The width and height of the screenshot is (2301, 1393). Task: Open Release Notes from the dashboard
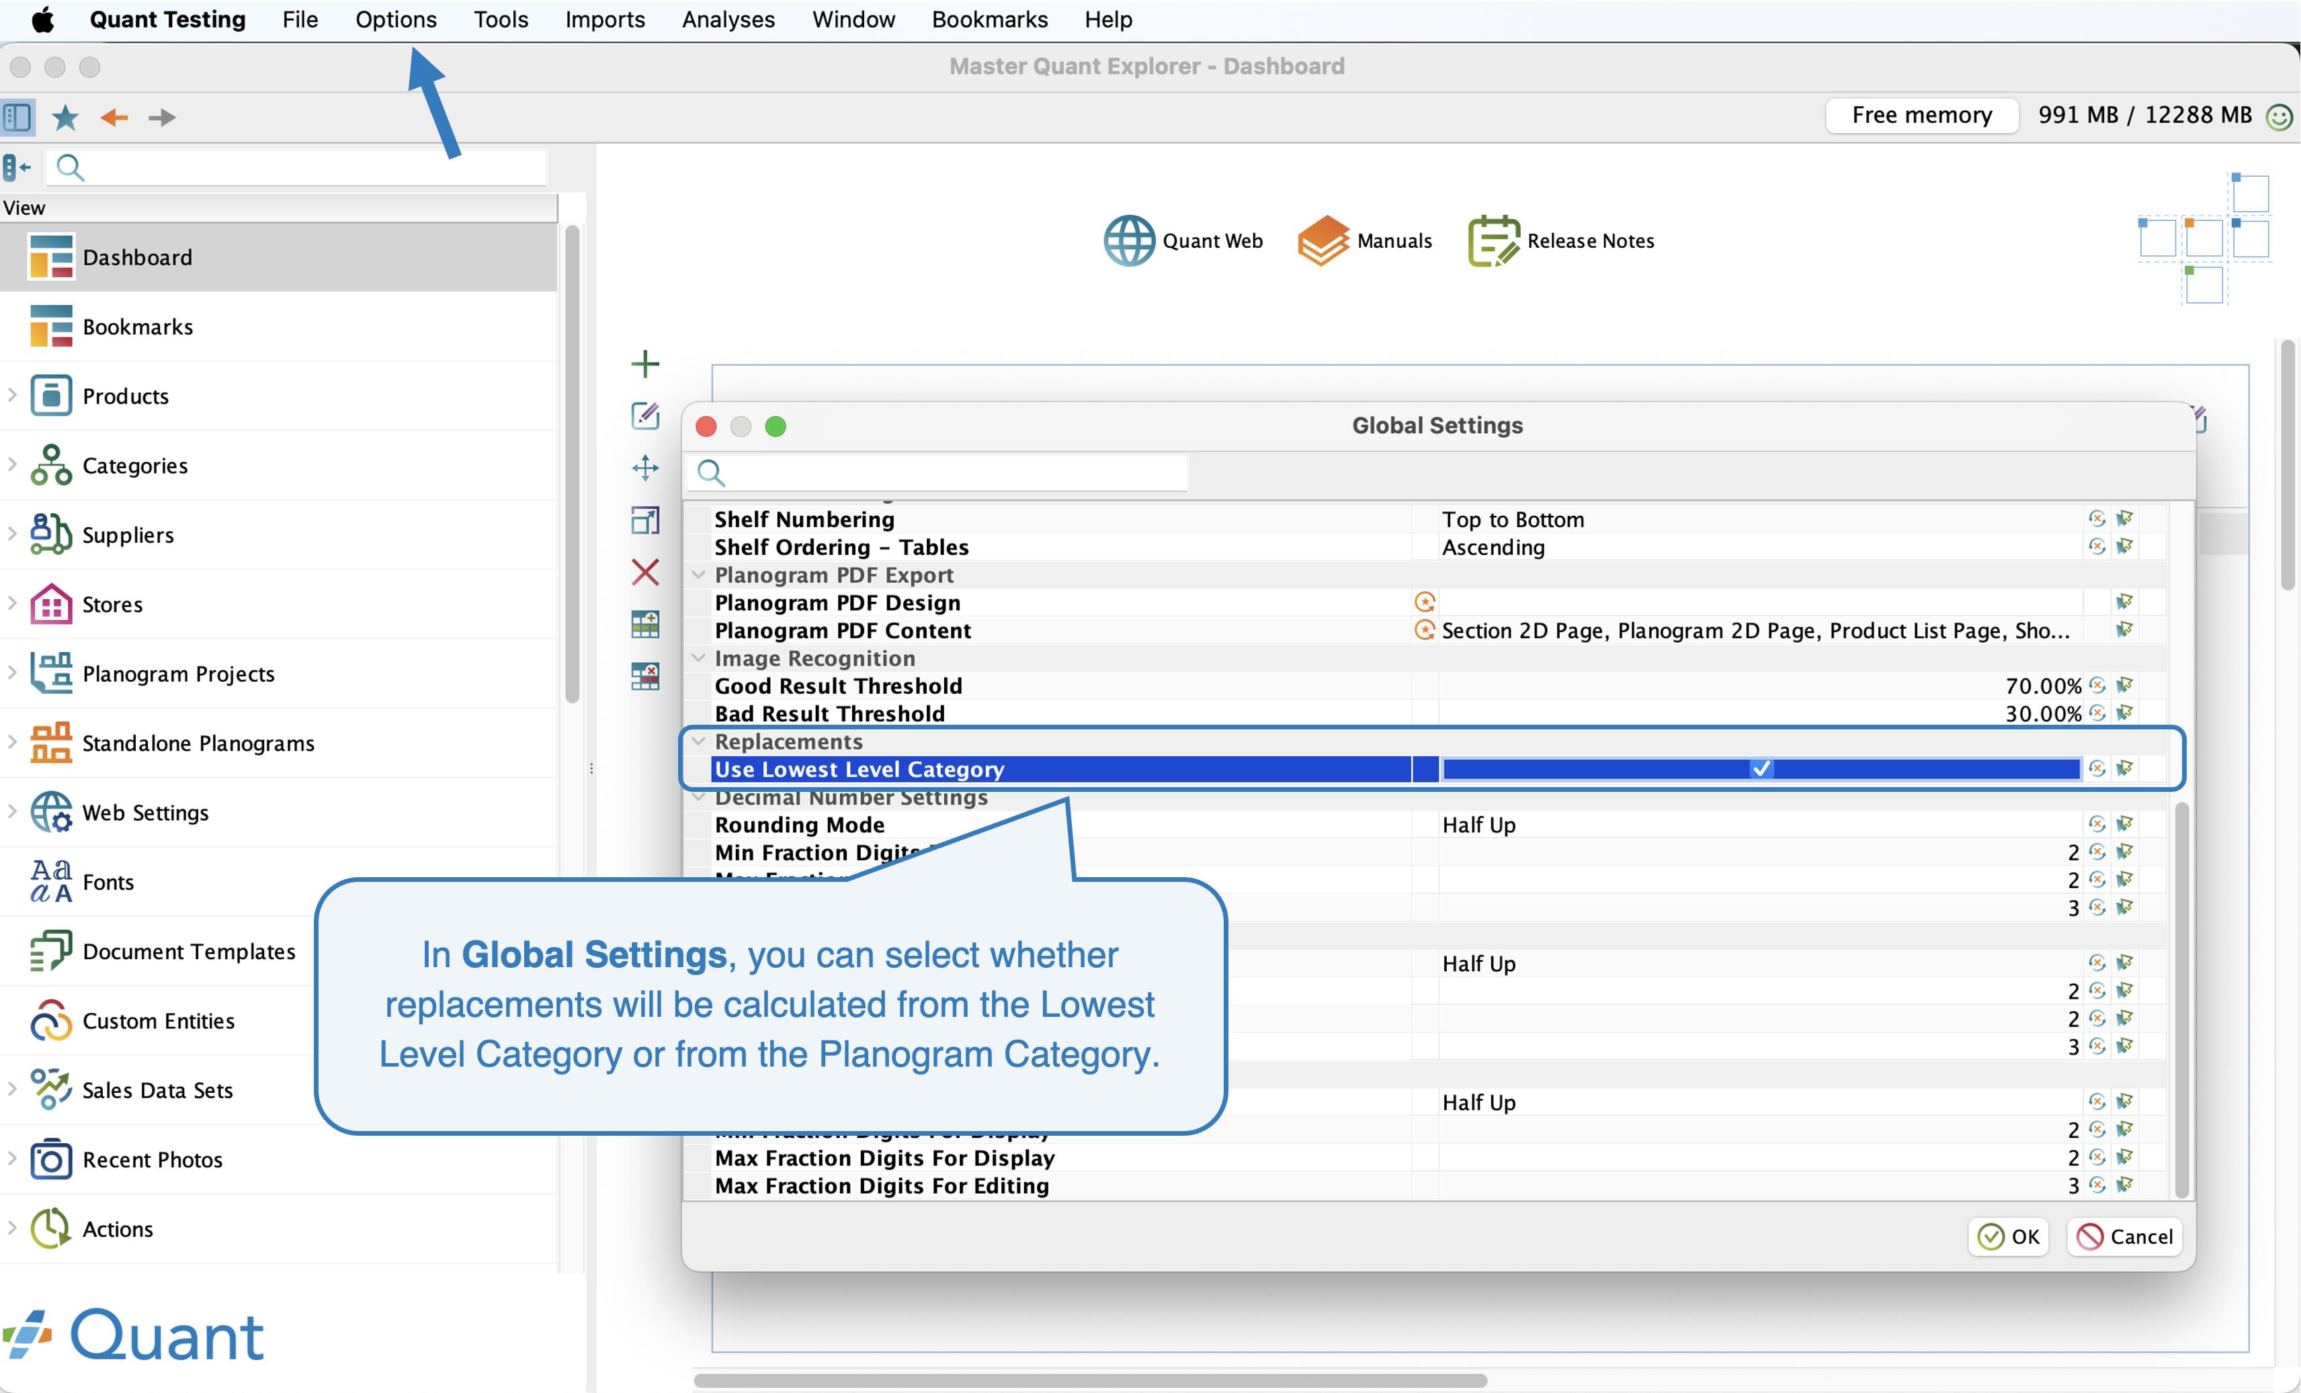tap(1561, 240)
